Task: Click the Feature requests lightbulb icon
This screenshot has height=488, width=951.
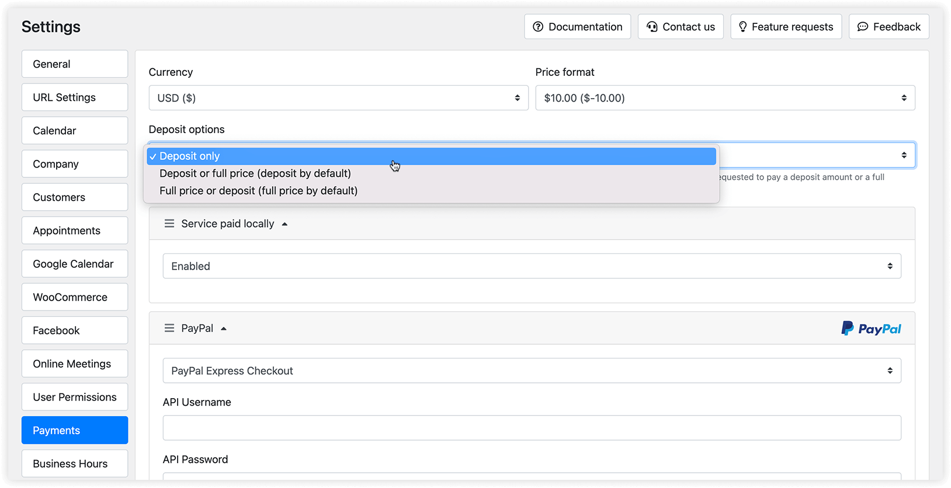Action: tap(742, 27)
